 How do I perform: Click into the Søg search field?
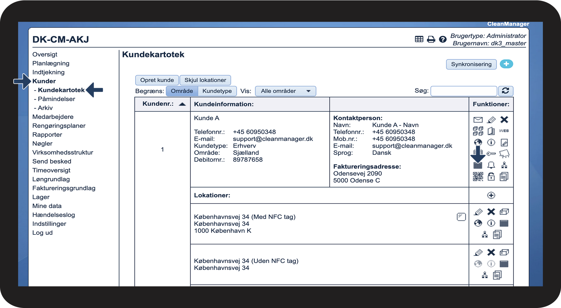coord(464,91)
